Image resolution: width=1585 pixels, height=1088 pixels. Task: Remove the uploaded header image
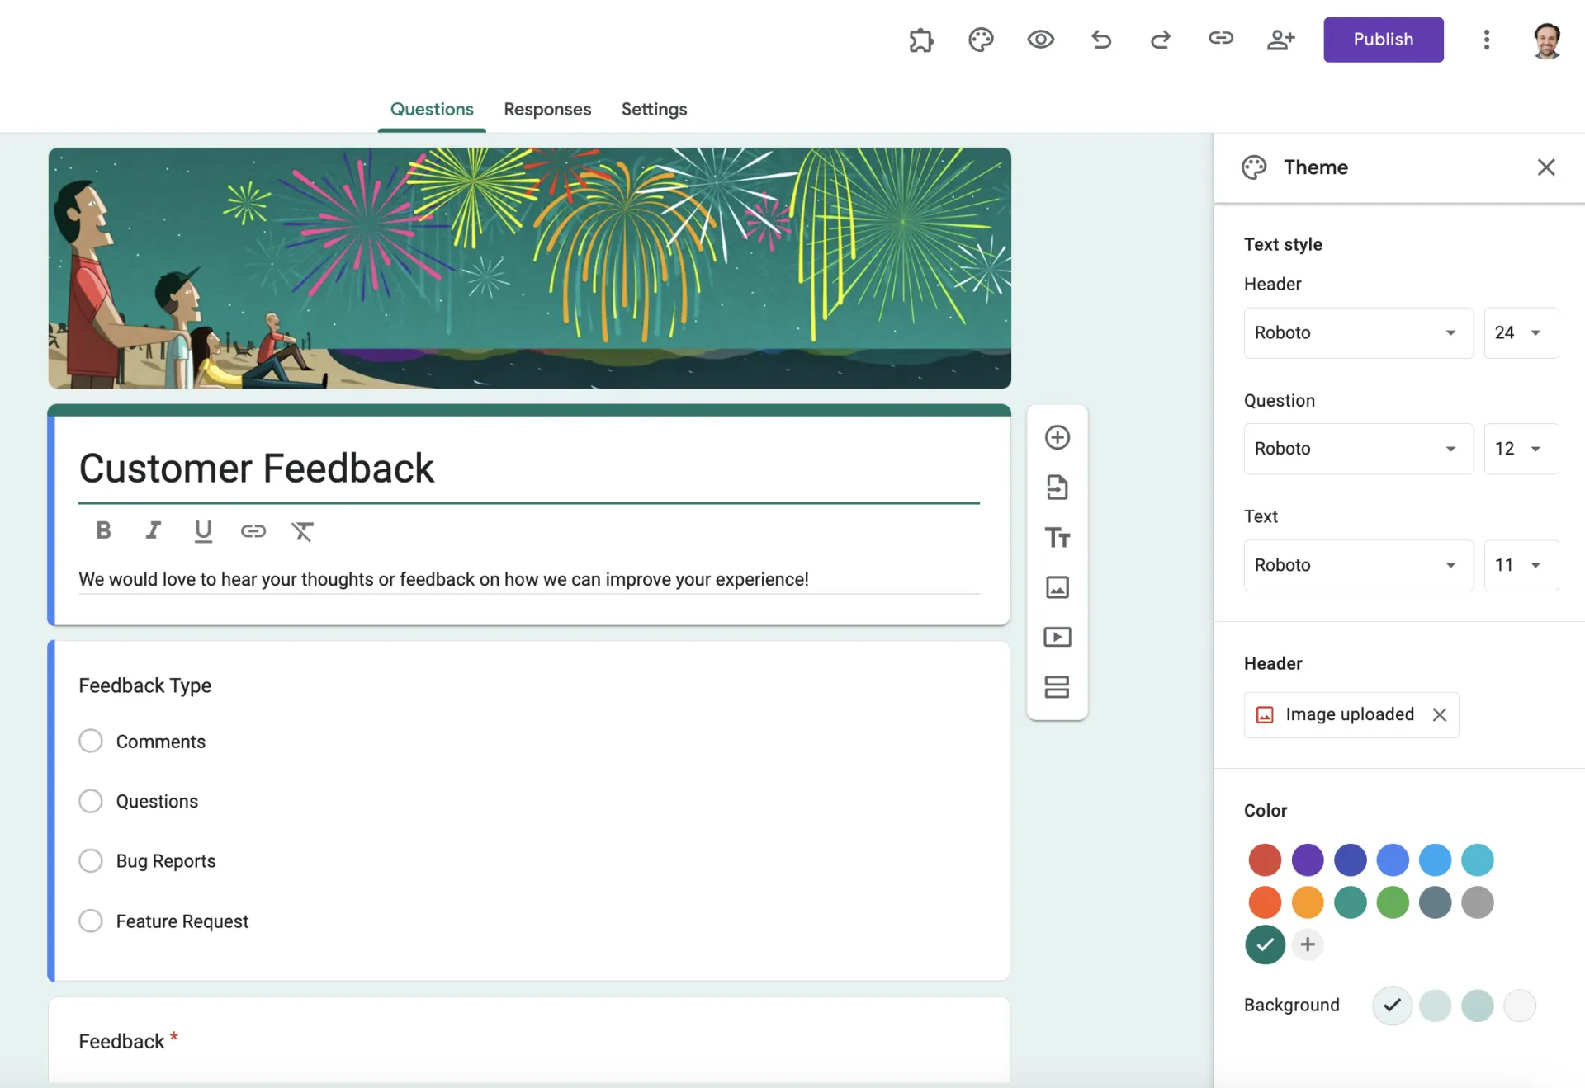[1439, 714]
